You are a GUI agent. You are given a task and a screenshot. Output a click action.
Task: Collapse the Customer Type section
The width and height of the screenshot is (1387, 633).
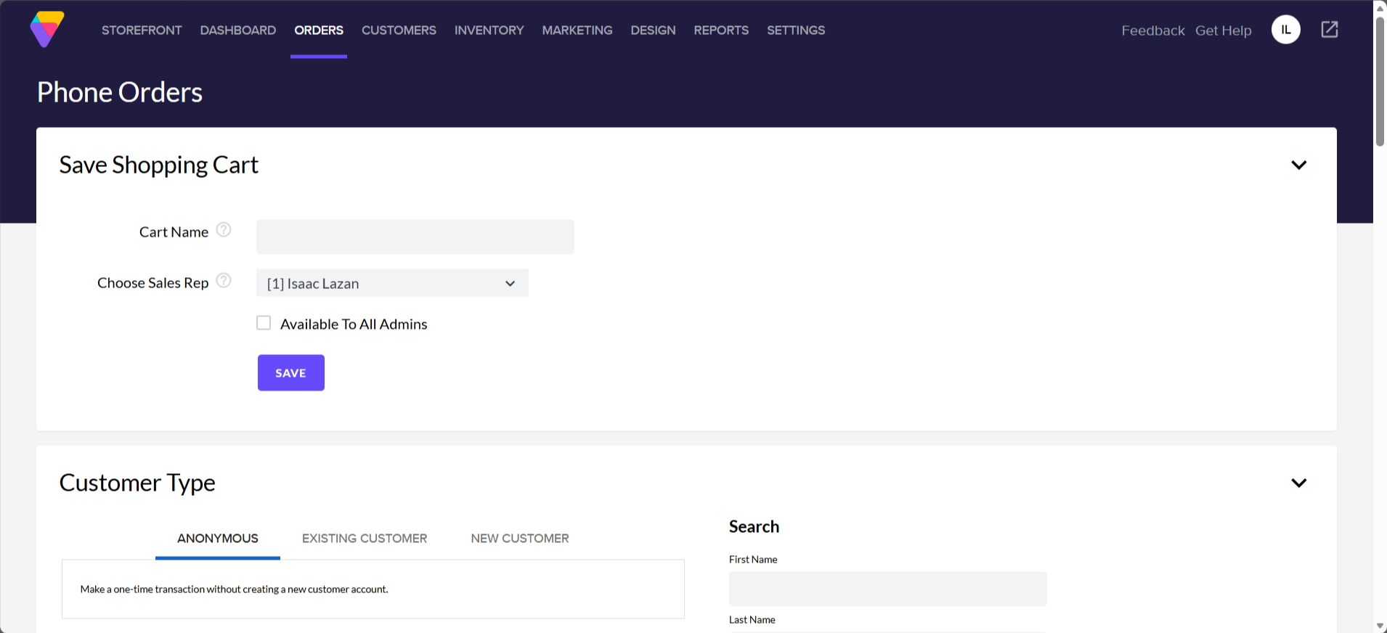[x=1298, y=483]
